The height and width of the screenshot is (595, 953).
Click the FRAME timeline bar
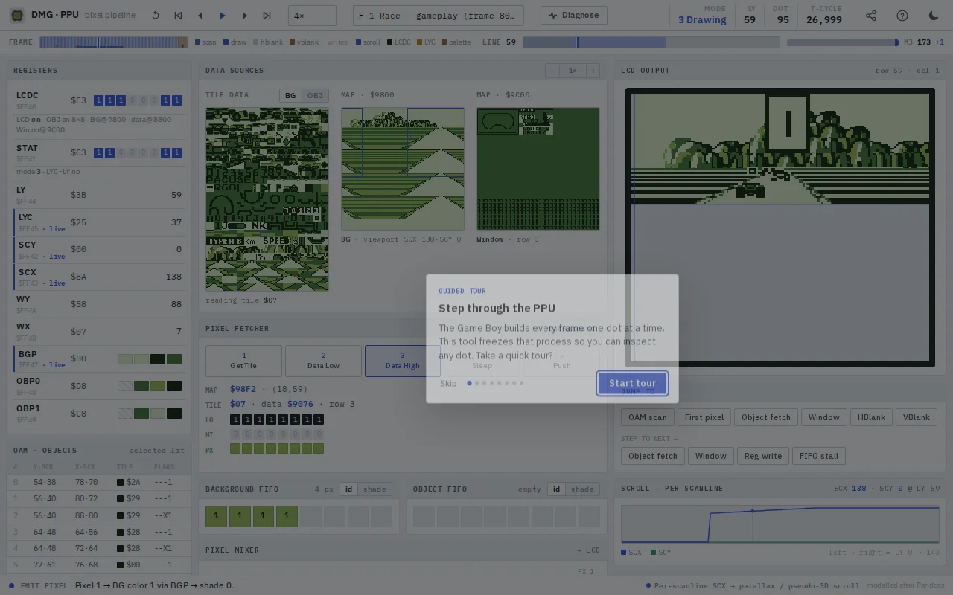tap(113, 42)
